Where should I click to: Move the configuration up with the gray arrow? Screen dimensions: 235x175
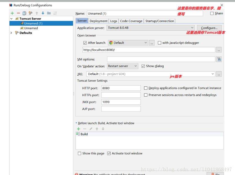tap(37, 13)
